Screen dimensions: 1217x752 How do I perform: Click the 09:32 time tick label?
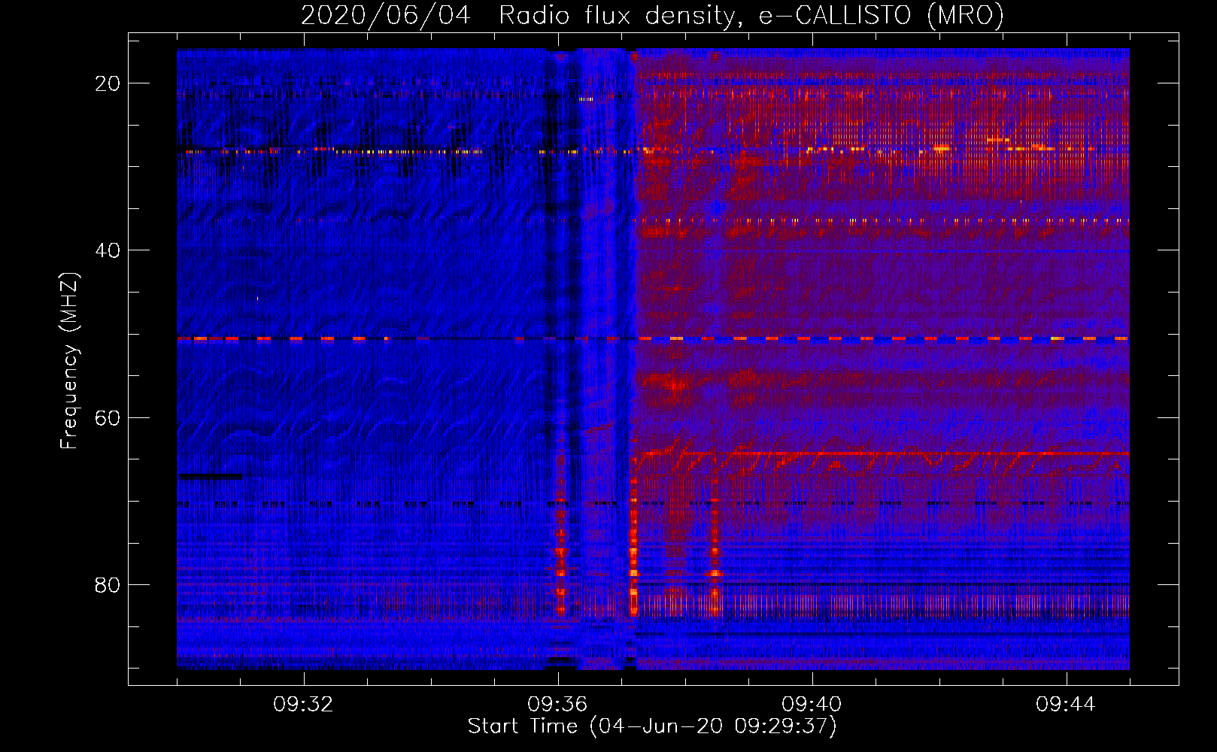point(304,705)
